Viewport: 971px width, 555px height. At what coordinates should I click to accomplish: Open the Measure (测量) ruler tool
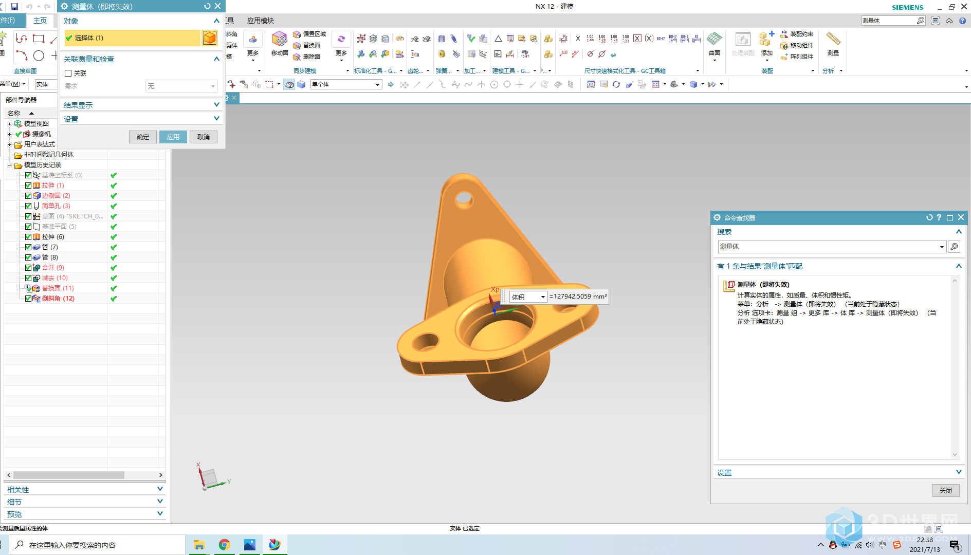tap(833, 43)
